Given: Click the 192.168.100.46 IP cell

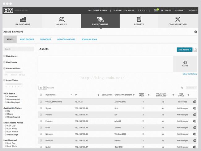Looking at the screenshot, I should (x=81, y=140).
